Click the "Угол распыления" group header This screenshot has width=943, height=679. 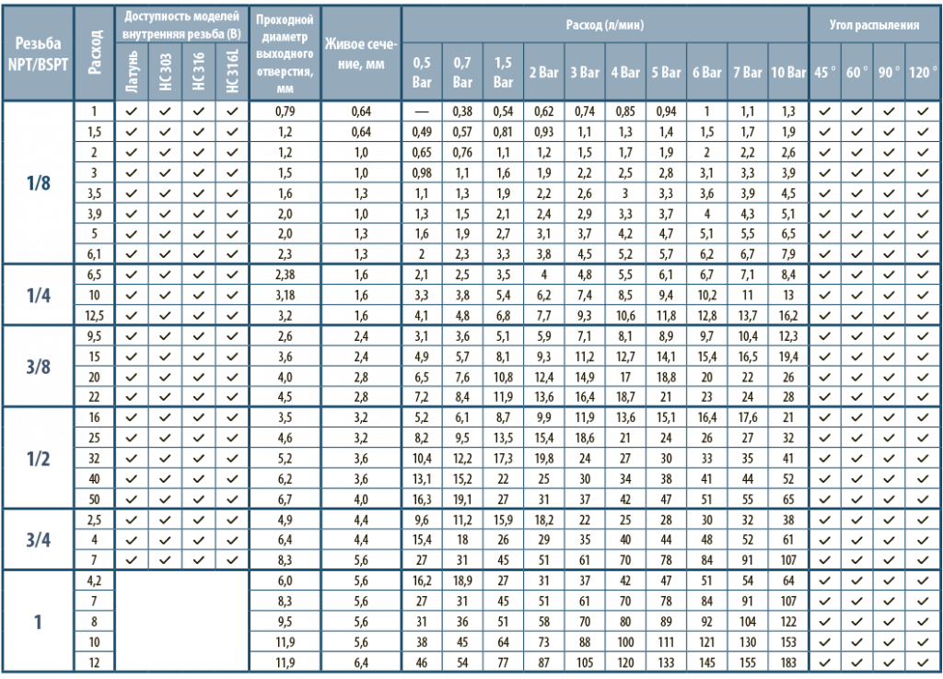tap(874, 25)
